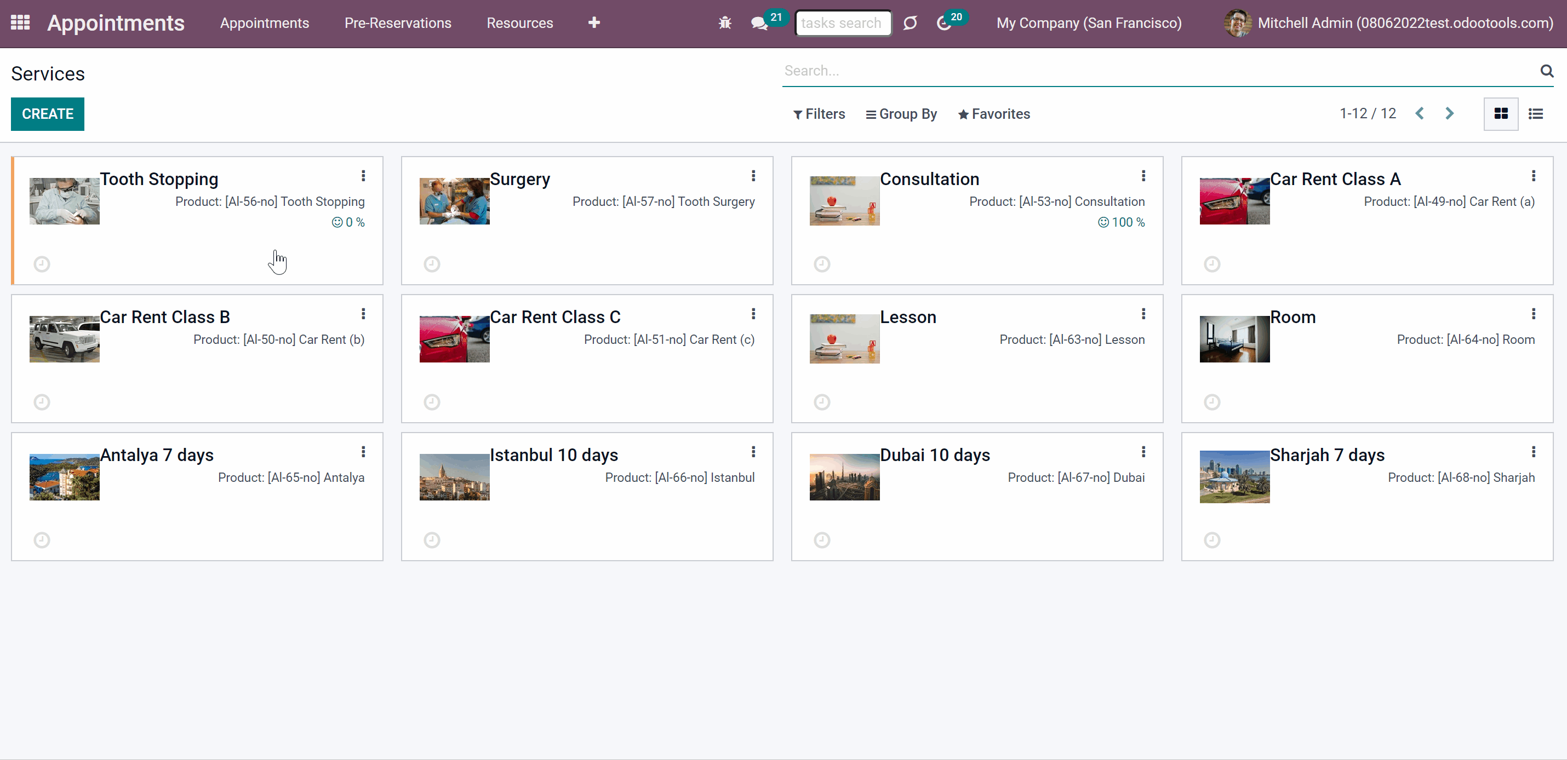This screenshot has width=1567, height=760.
Task: Open kebab menu on Istanbul 10 days card
Action: tap(753, 452)
